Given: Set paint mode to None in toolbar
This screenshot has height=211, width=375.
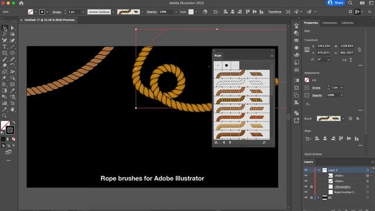Looking at the screenshot, I should (13, 139).
